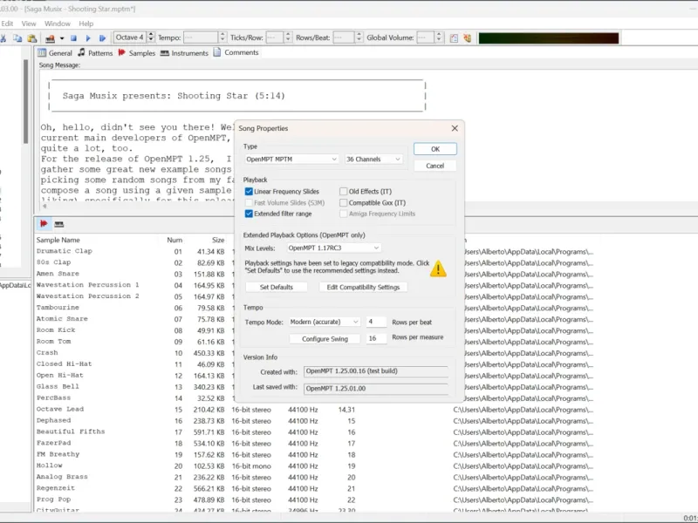Select the instruments icon above sample list
The image size is (698, 523).
pos(58,224)
